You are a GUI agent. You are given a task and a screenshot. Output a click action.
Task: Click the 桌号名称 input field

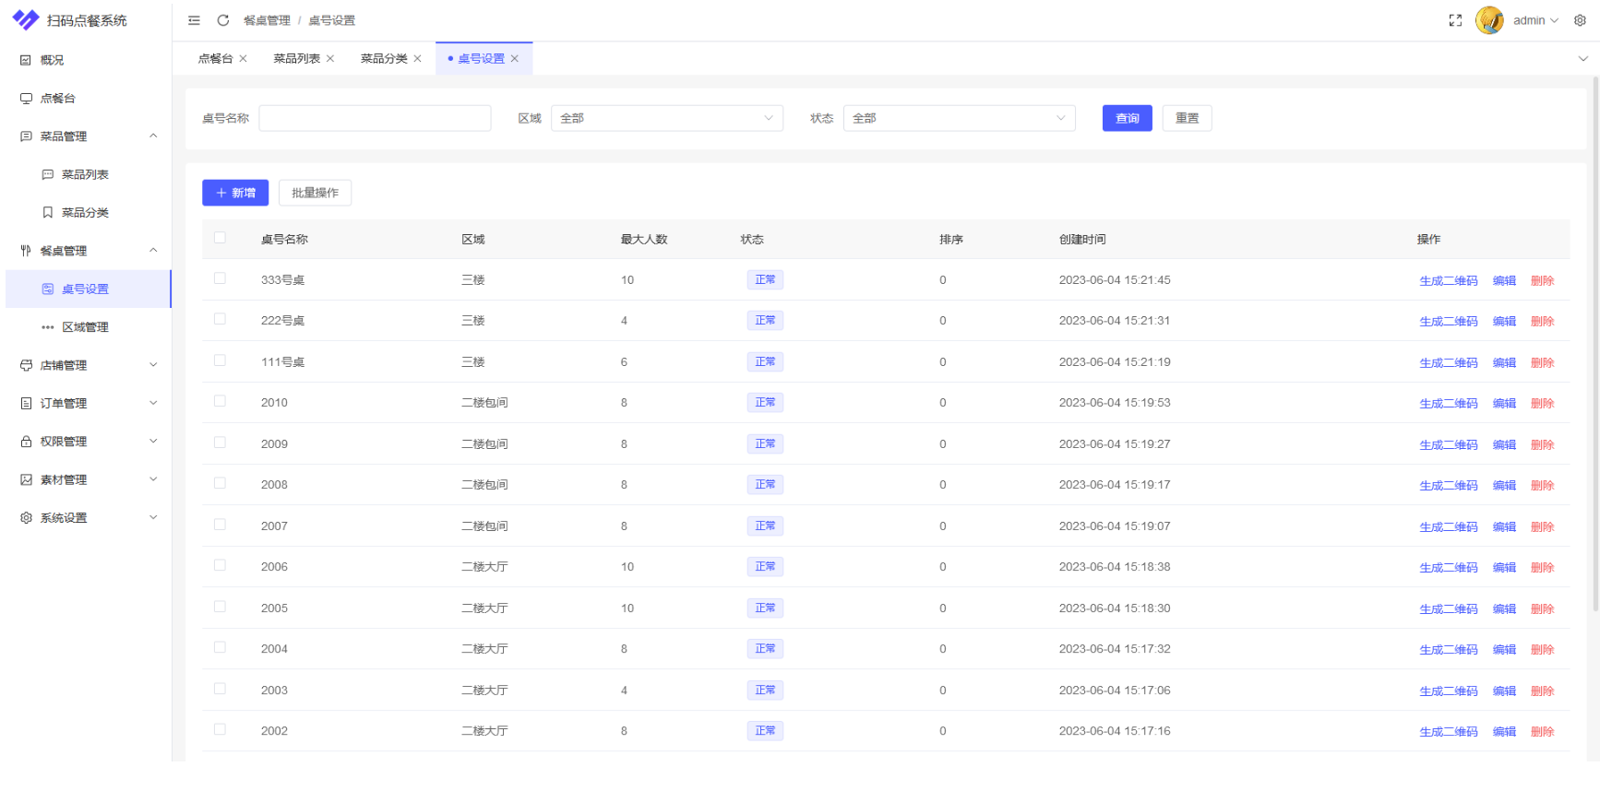click(x=375, y=118)
